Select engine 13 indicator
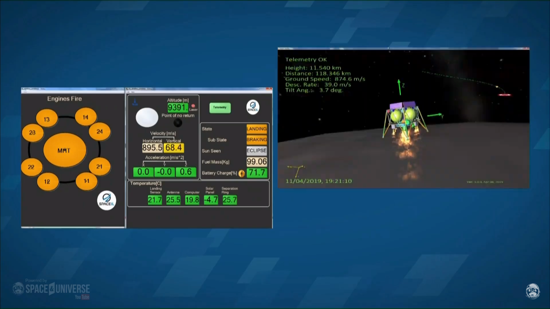Image resolution: width=550 pixels, height=309 pixels. (x=47, y=119)
